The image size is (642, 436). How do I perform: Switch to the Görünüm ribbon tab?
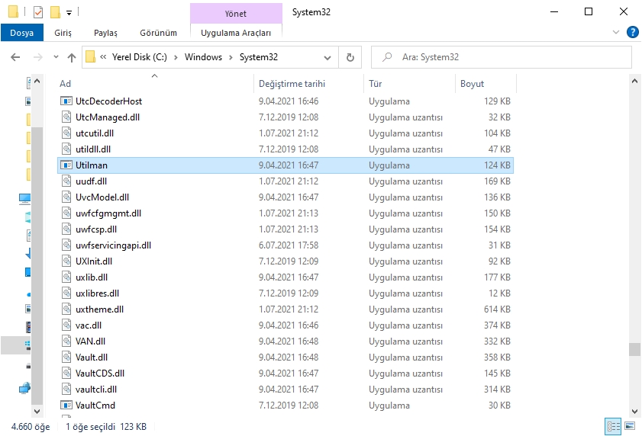click(158, 33)
